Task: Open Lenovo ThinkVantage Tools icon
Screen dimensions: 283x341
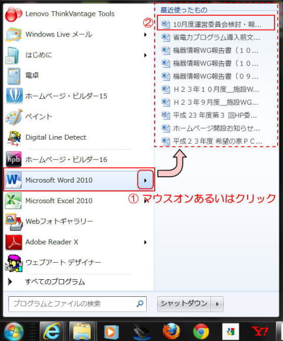Action: (14, 14)
